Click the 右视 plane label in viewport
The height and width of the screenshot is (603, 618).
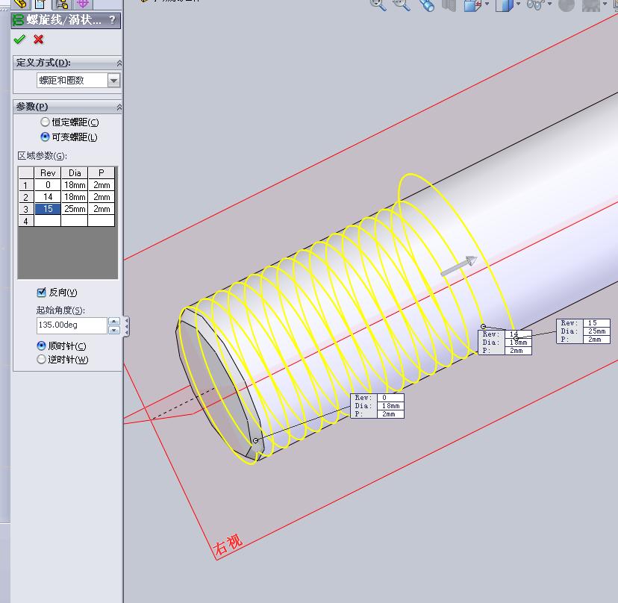(228, 544)
